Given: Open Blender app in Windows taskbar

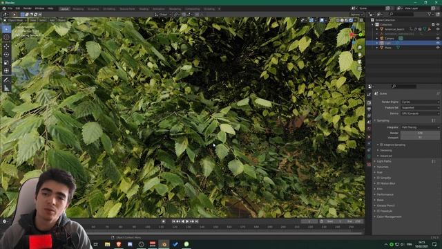Looking at the screenshot, I should (x=164, y=244).
